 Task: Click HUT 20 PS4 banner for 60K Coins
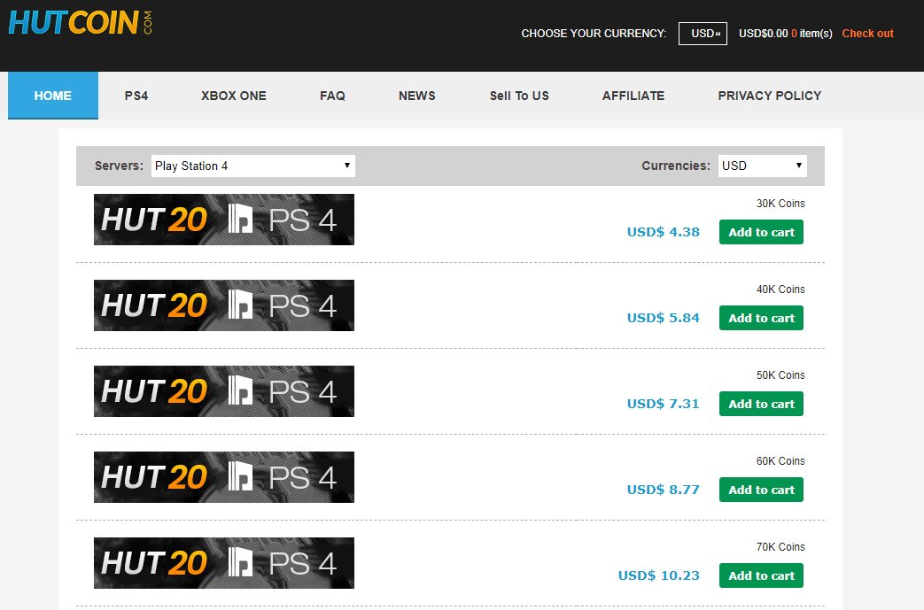(224, 477)
